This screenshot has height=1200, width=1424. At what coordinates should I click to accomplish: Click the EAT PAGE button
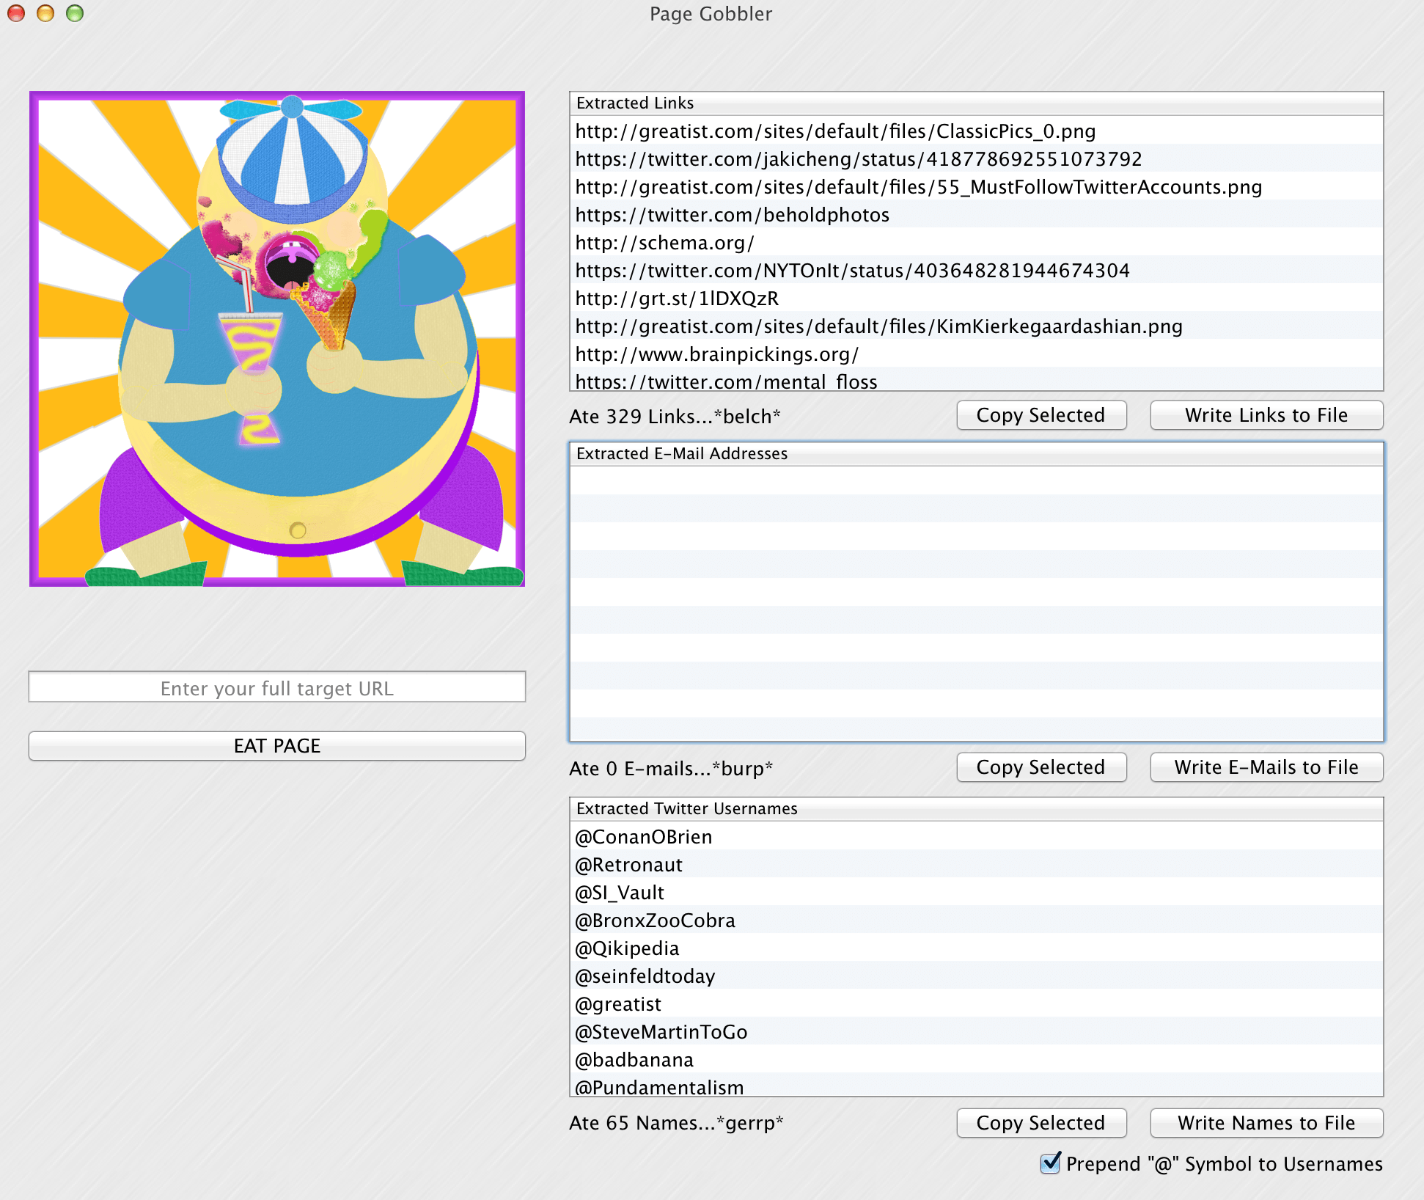[x=276, y=745]
